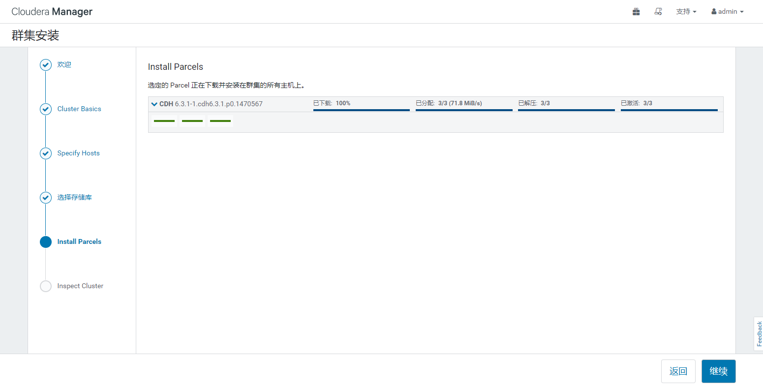
Task: Open the 支持 dropdown menu
Action: [x=686, y=12]
